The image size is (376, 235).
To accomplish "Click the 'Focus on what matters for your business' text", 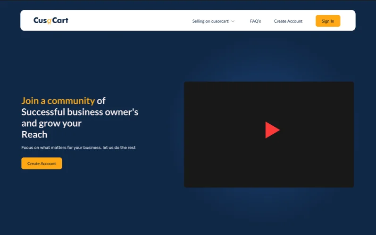I will [78, 147].
